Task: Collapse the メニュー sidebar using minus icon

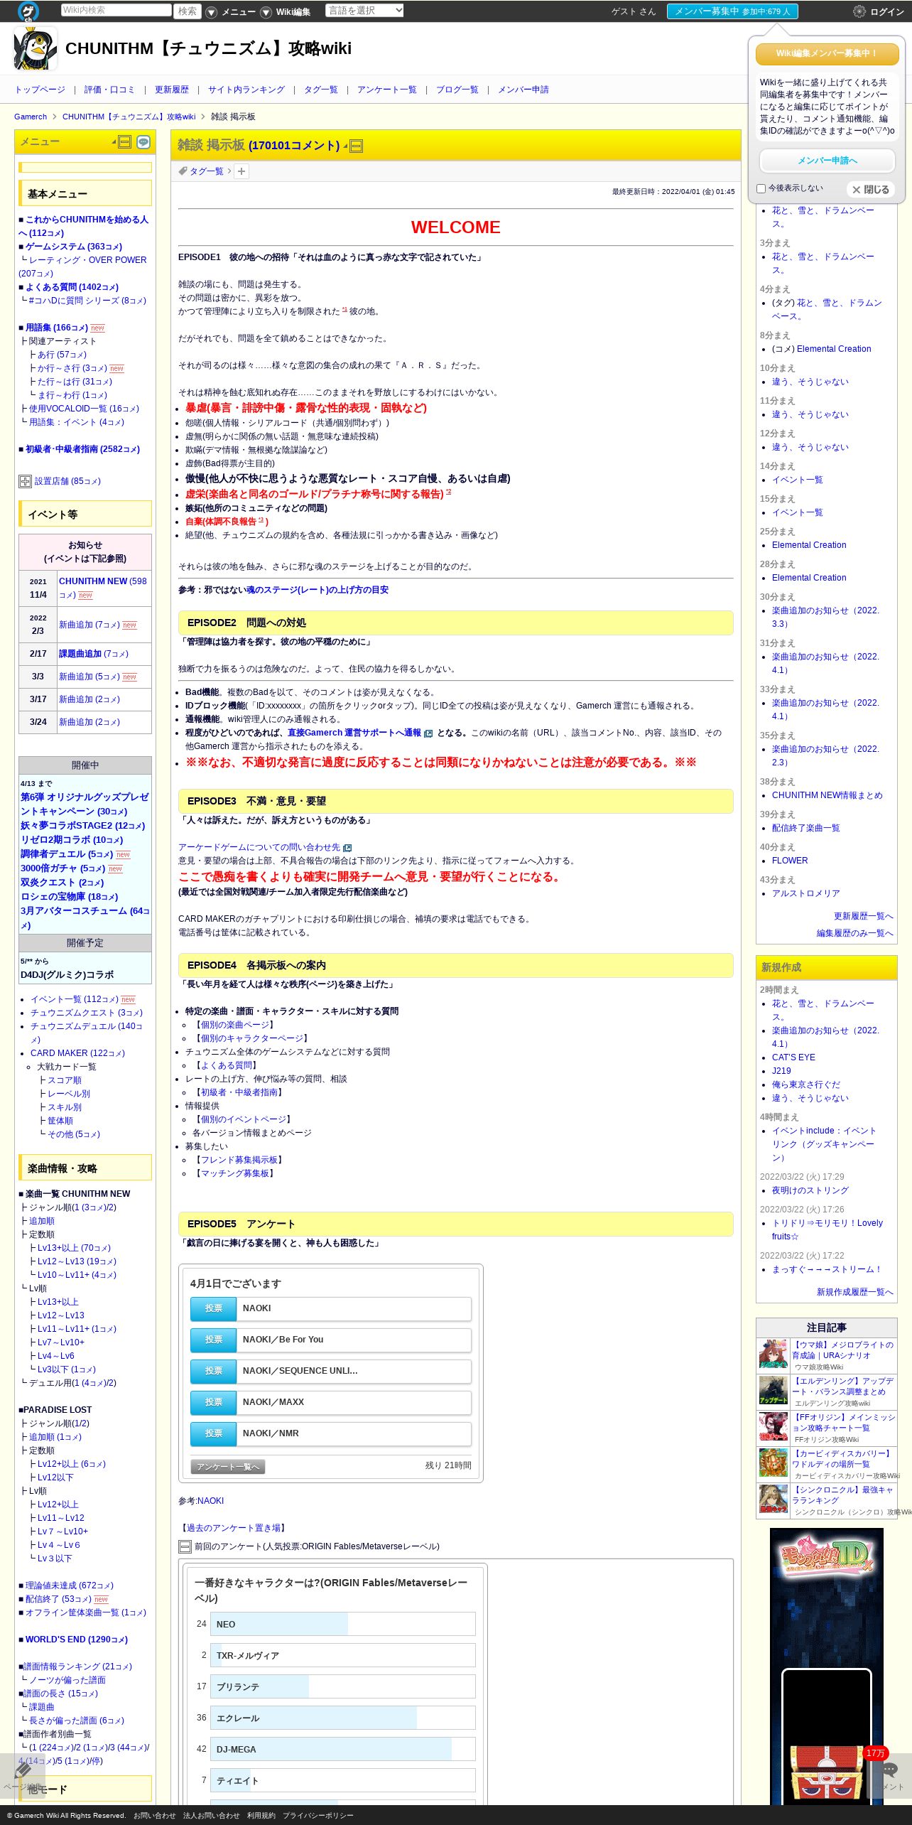Action: pos(125,142)
